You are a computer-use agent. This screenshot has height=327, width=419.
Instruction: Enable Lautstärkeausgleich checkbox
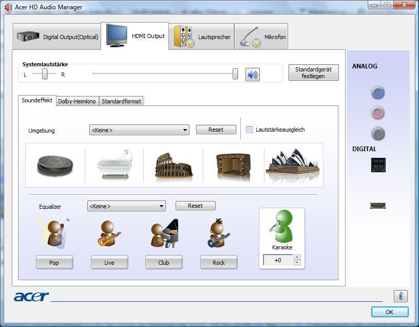tap(250, 130)
